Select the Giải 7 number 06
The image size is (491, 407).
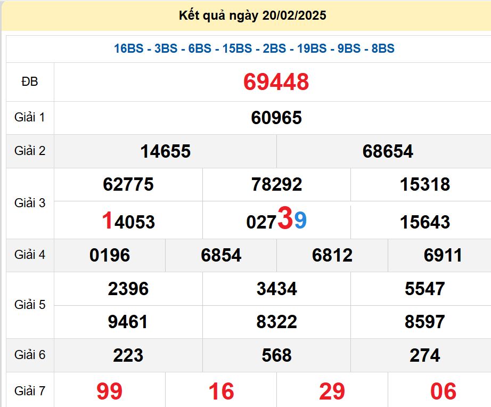443,392
